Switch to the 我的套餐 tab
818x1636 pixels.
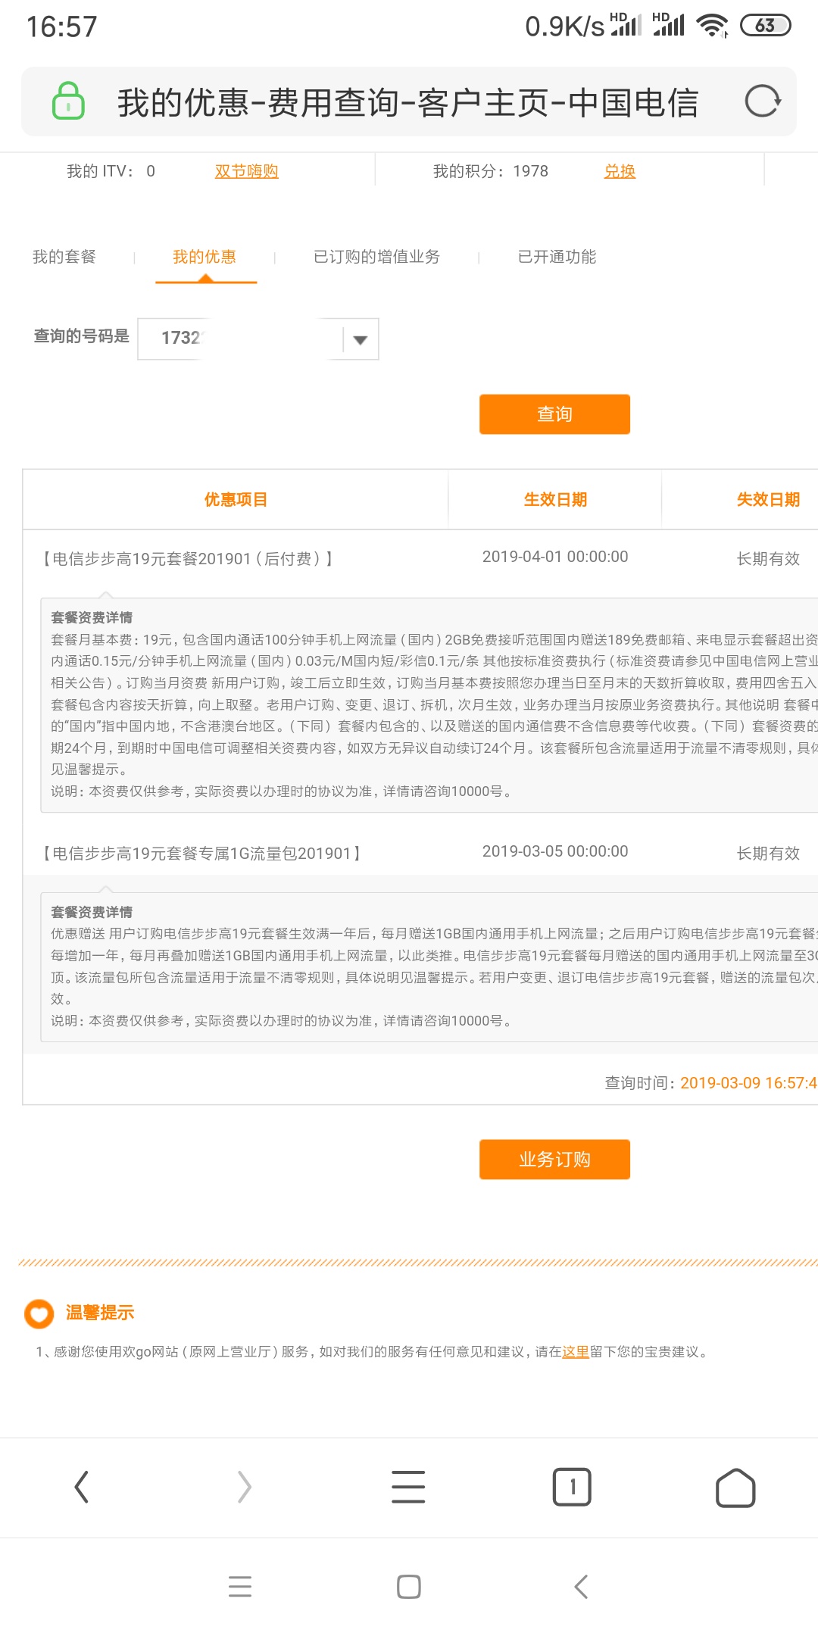point(64,257)
